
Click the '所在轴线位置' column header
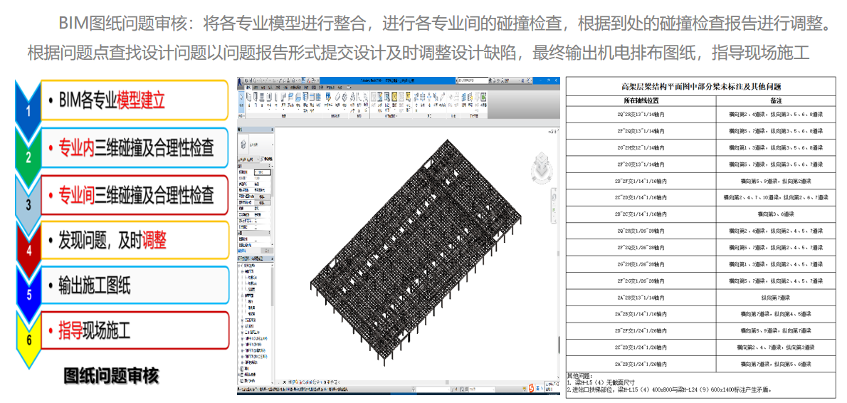coord(641,100)
